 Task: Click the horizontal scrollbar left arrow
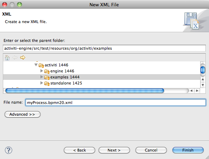[x=191, y=91]
